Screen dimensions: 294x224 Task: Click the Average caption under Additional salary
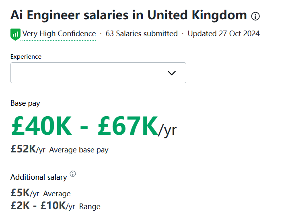(x=57, y=194)
